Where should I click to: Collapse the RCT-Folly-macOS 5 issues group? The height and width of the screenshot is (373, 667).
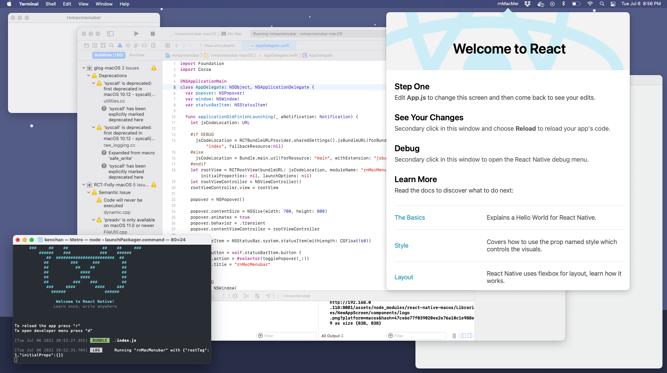(84, 185)
